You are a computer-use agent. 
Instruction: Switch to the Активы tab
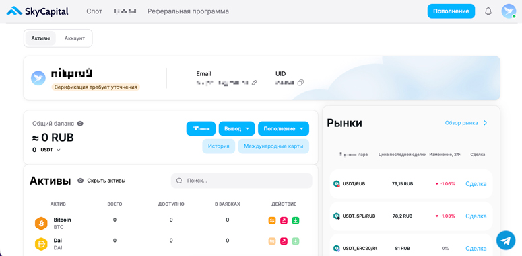40,38
